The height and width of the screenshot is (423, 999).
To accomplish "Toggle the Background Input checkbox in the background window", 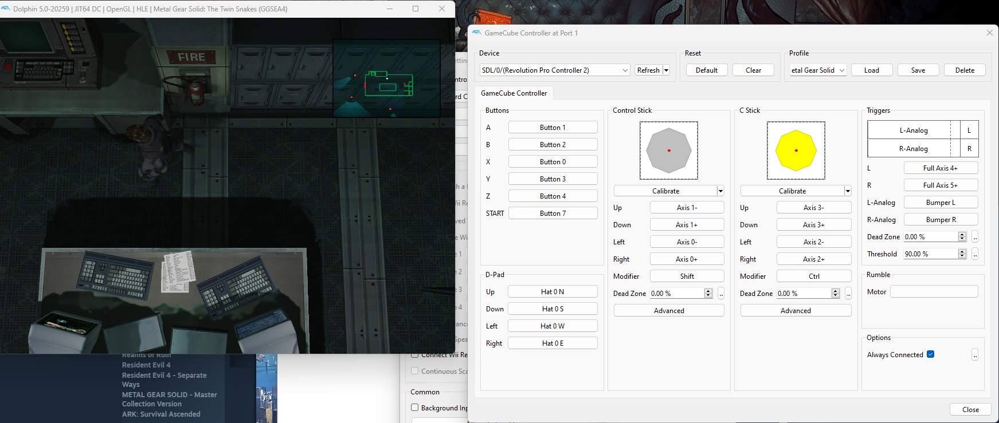I will pos(414,408).
